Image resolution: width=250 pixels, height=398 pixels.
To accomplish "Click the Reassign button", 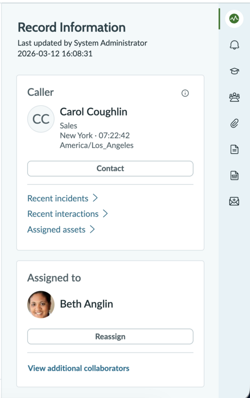I will 110,337.
